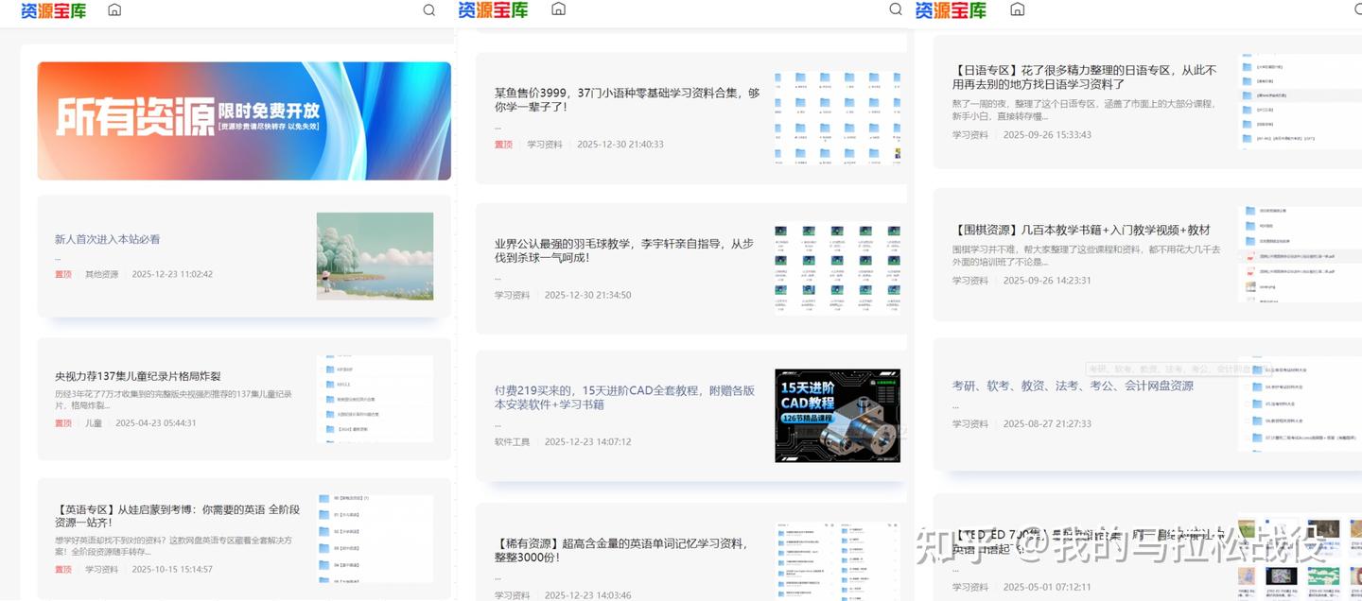Open 【围棋资源】几百本教学书籍 post
1362x601 pixels.
click(x=1081, y=230)
